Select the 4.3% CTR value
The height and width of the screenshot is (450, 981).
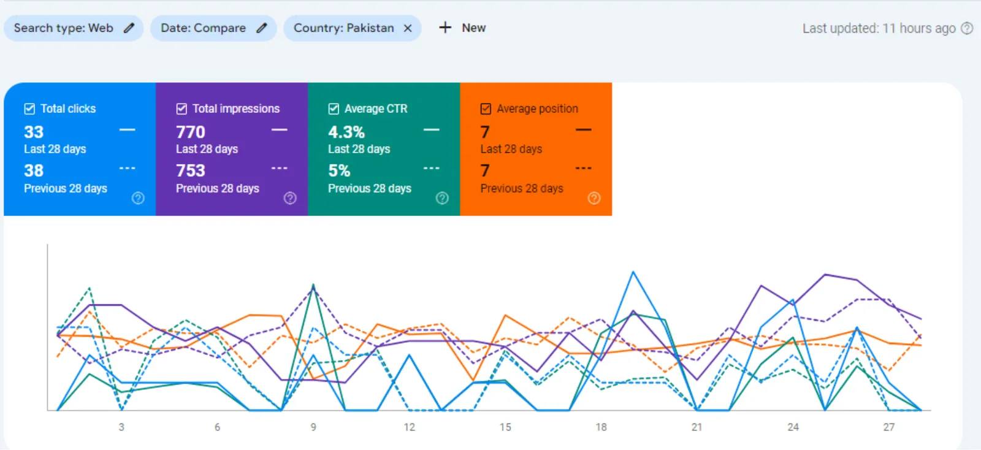pyautogui.click(x=346, y=132)
